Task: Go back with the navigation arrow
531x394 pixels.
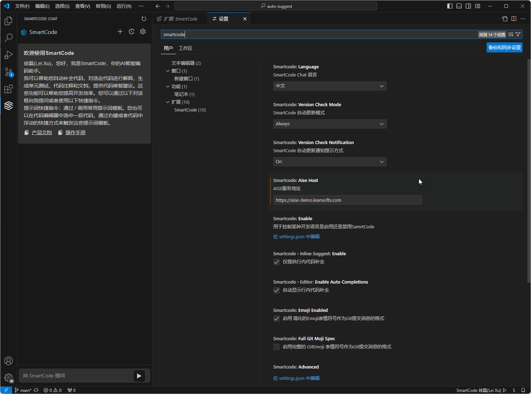Action: coord(158,6)
